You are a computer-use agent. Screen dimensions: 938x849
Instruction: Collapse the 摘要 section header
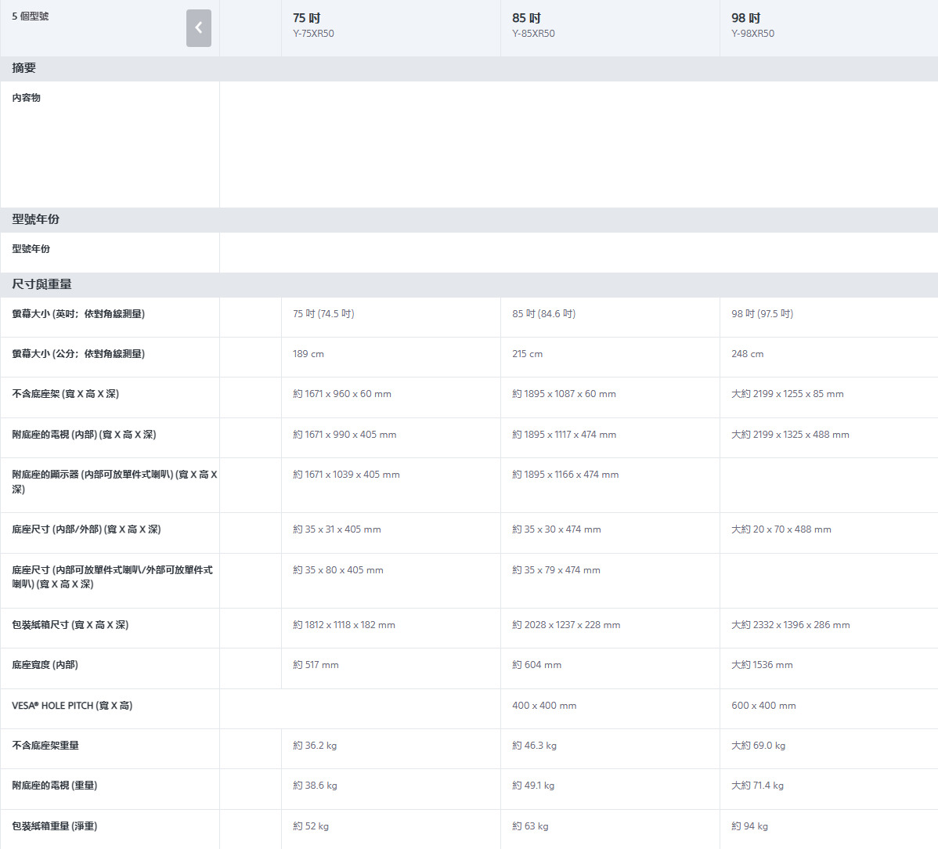pyautogui.click(x=24, y=68)
